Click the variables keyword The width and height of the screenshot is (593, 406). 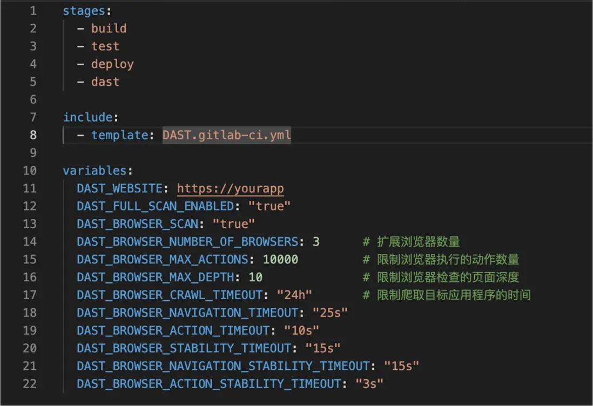tap(95, 171)
